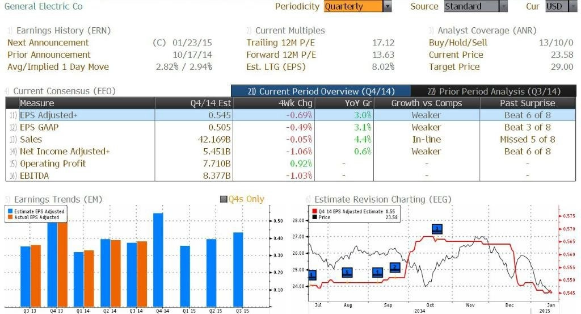The width and height of the screenshot is (581, 314).
Task: Click the July event marker at chart's left edge
Action: (x=313, y=275)
